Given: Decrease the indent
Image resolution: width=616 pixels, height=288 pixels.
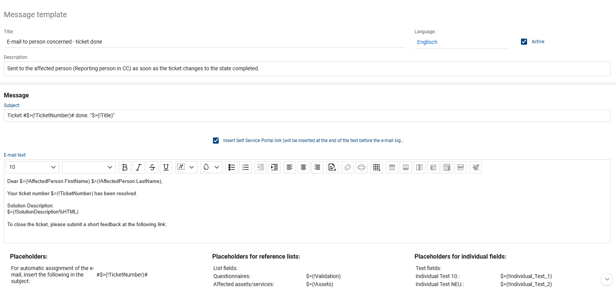Looking at the screenshot, I should 261,167.
